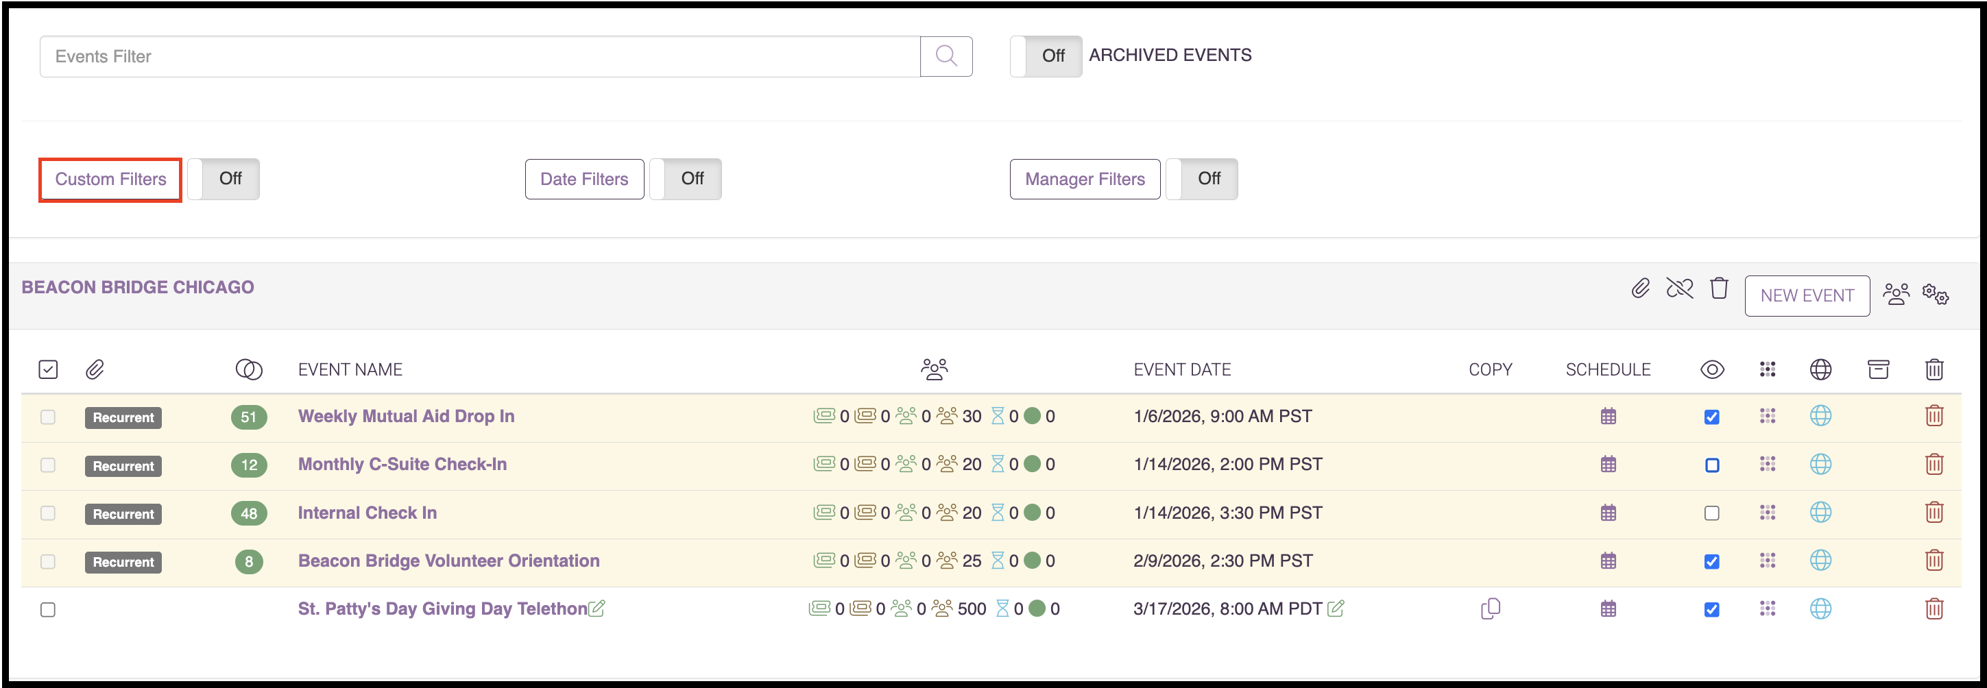Select the St. Patty's Day Telethon row checkbox
The width and height of the screenshot is (1987, 688).
[48, 609]
